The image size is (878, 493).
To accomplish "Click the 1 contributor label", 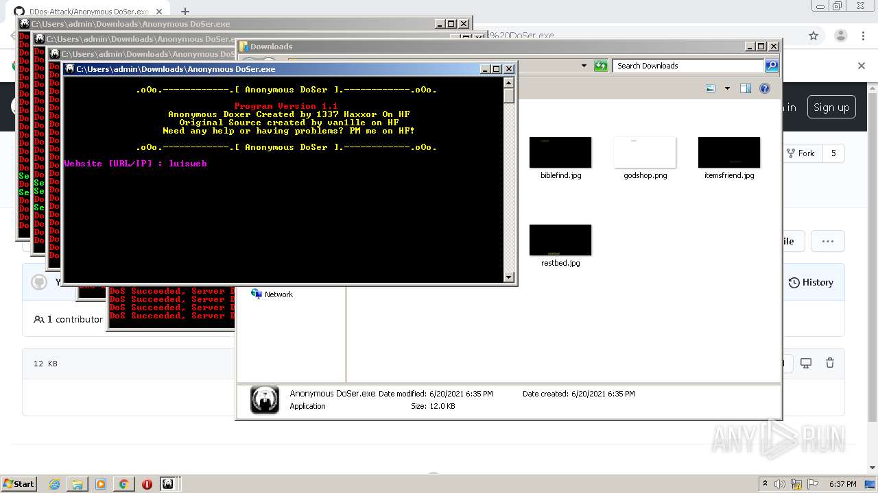I will tap(68, 319).
